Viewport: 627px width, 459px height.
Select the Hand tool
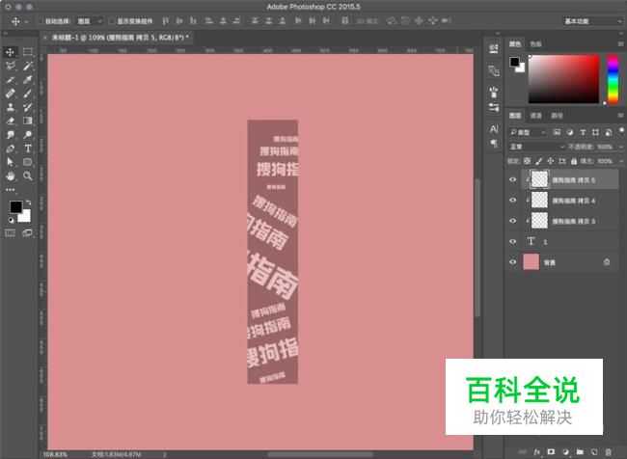10,175
